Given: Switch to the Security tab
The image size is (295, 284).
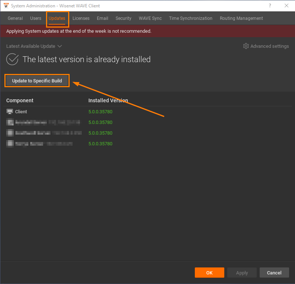Looking at the screenshot, I should point(123,18).
